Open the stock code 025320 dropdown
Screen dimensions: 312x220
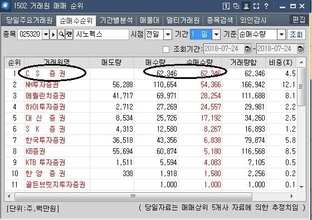pyautogui.click(x=46, y=34)
